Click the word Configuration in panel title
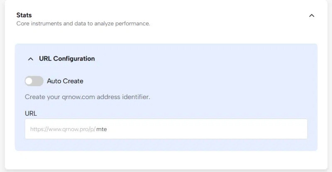 coord(74,59)
